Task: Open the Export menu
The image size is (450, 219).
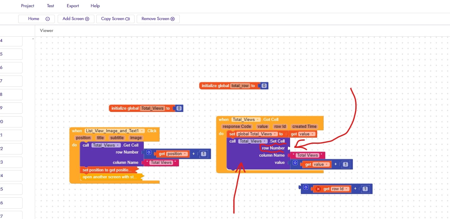Action: pos(73,6)
